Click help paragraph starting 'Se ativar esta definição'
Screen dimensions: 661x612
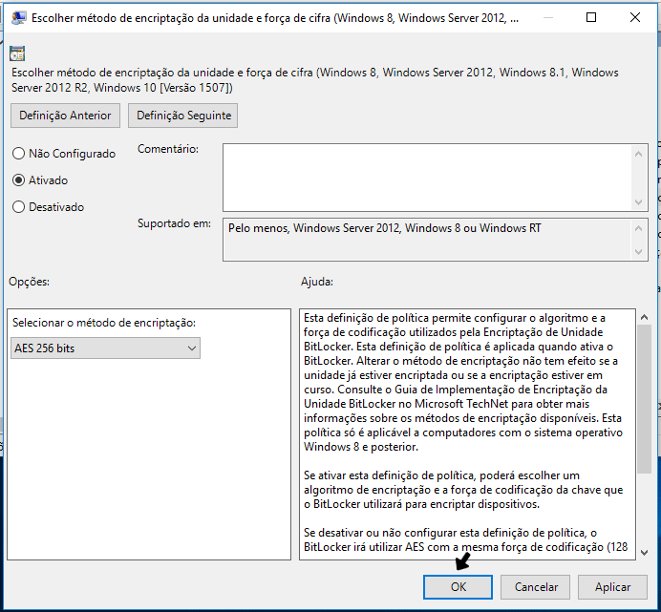coord(463,490)
